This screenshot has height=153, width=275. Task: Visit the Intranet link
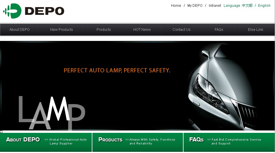(x=215, y=6)
